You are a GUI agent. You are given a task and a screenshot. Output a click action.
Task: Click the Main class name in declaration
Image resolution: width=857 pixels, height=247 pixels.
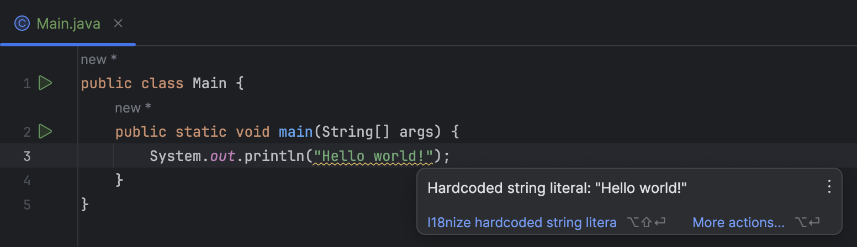[x=209, y=83]
